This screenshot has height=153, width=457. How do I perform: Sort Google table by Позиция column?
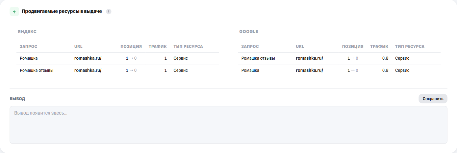(353, 47)
